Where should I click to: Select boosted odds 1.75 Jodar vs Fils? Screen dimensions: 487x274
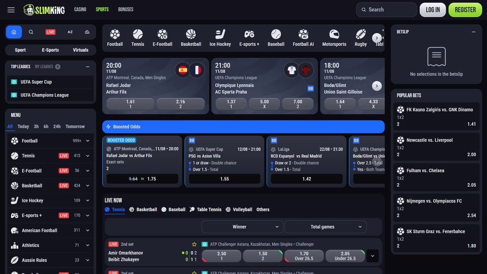coord(142,179)
